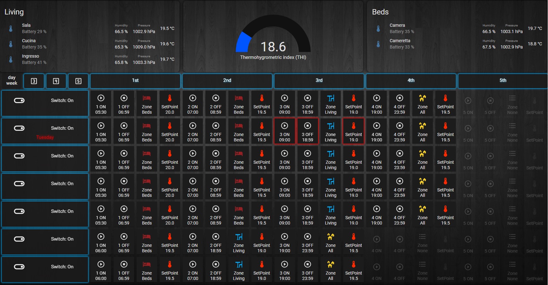This screenshot has height=285, width=548.
Task: Click the Ingresso thermometer icon
Action: 11,60
